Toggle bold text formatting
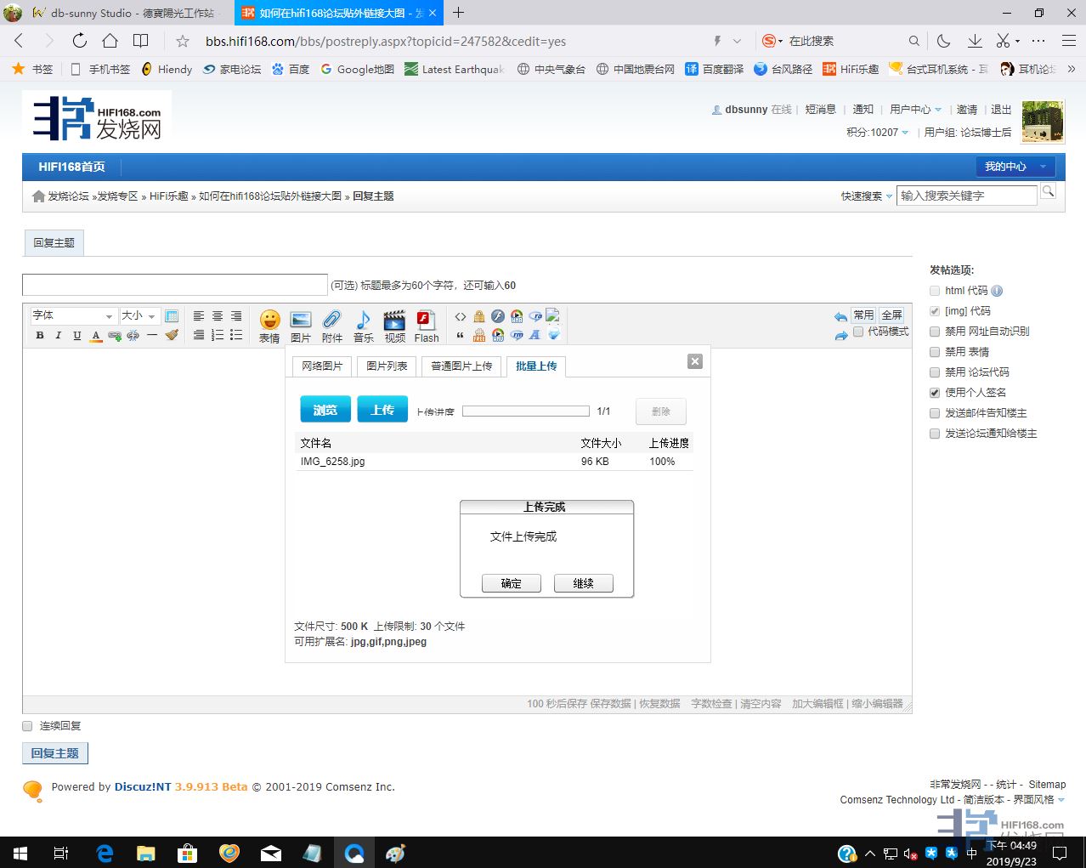The height and width of the screenshot is (868, 1086). tap(40, 336)
